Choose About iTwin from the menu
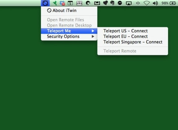Viewport: 178px width, 130px height. coord(69,10)
